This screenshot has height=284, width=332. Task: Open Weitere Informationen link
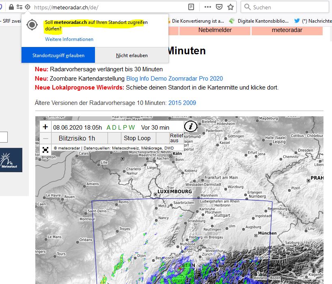coord(69,39)
